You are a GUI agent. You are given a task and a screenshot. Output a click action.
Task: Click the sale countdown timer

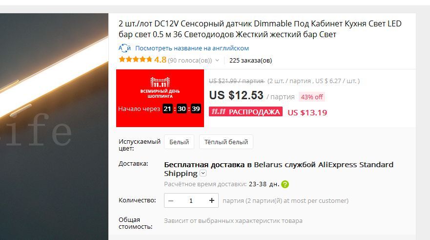(x=182, y=109)
